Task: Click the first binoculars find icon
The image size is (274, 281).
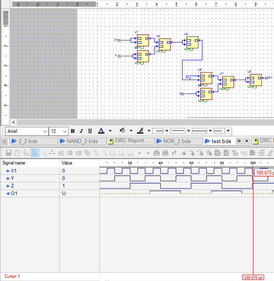Action: click(x=156, y=153)
